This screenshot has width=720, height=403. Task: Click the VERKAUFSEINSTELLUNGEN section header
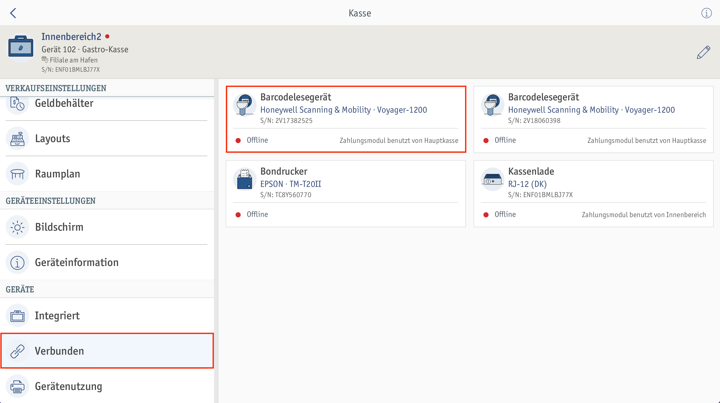click(56, 88)
